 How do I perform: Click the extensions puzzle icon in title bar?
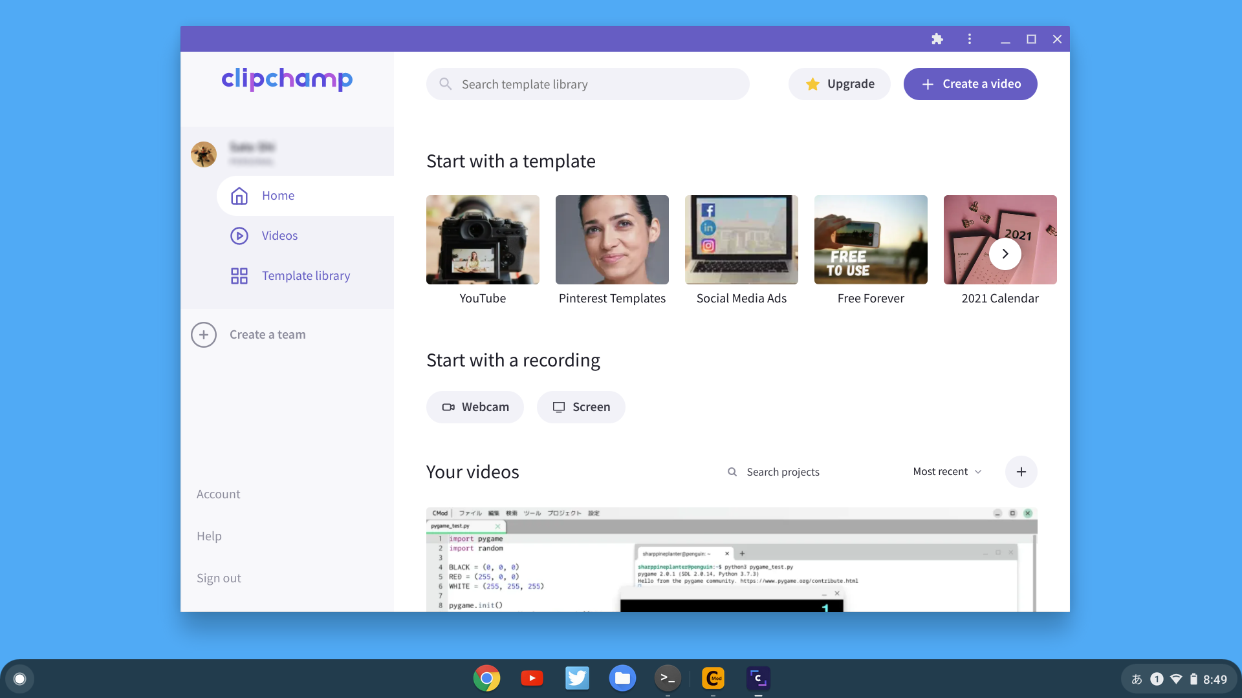pyautogui.click(x=937, y=39)
